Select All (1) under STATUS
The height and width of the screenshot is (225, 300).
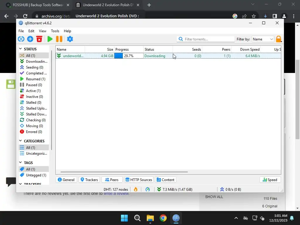34,55
